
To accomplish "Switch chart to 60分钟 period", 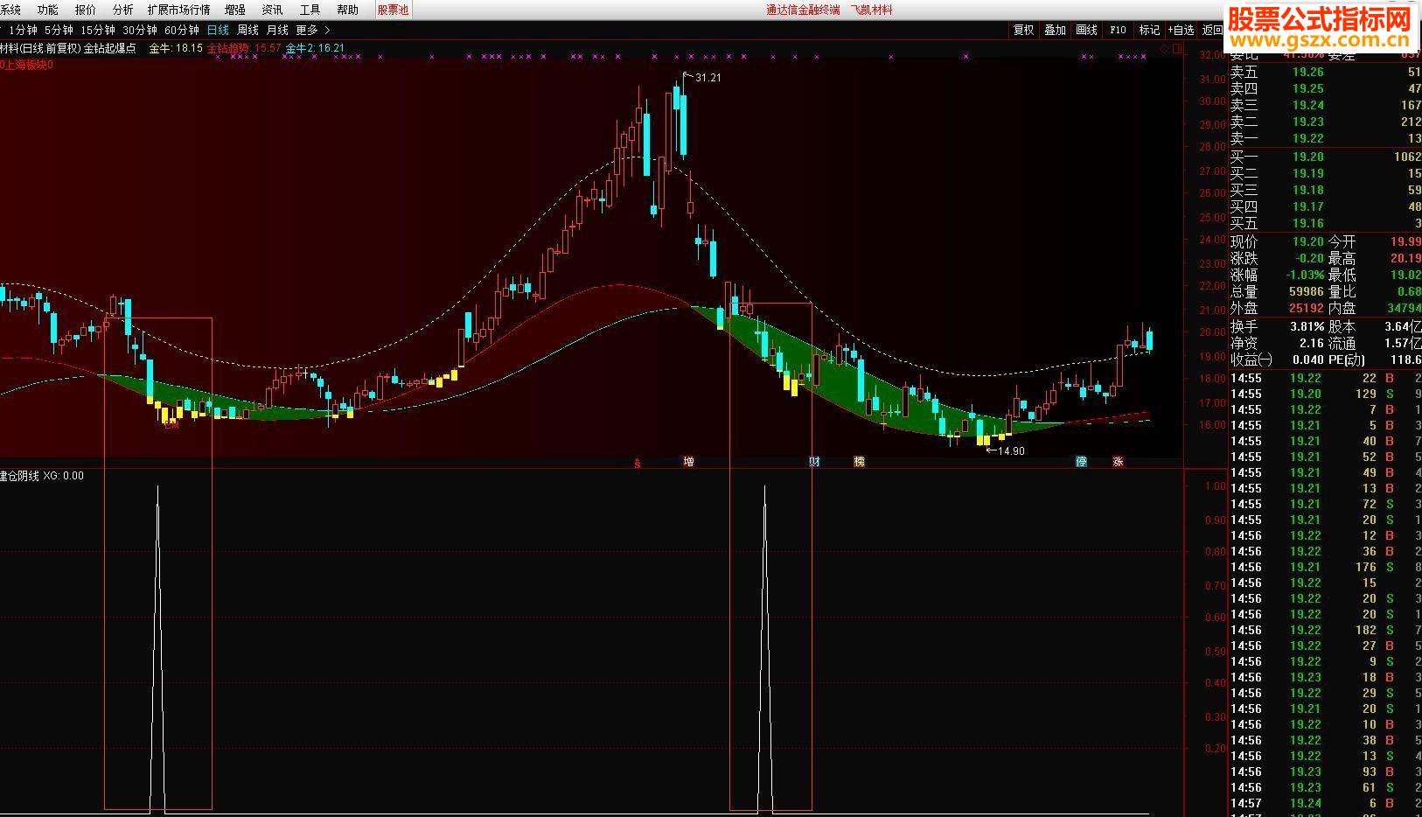I will pos(182,30).
